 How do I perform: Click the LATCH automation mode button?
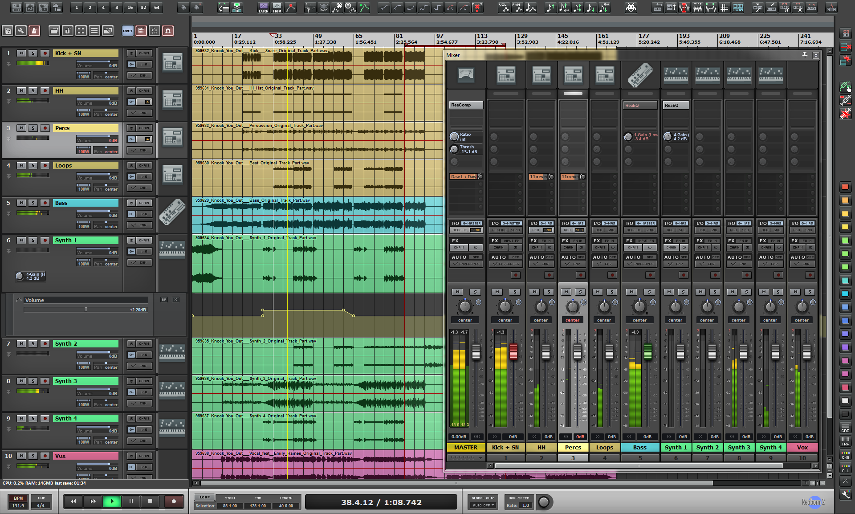263,8
